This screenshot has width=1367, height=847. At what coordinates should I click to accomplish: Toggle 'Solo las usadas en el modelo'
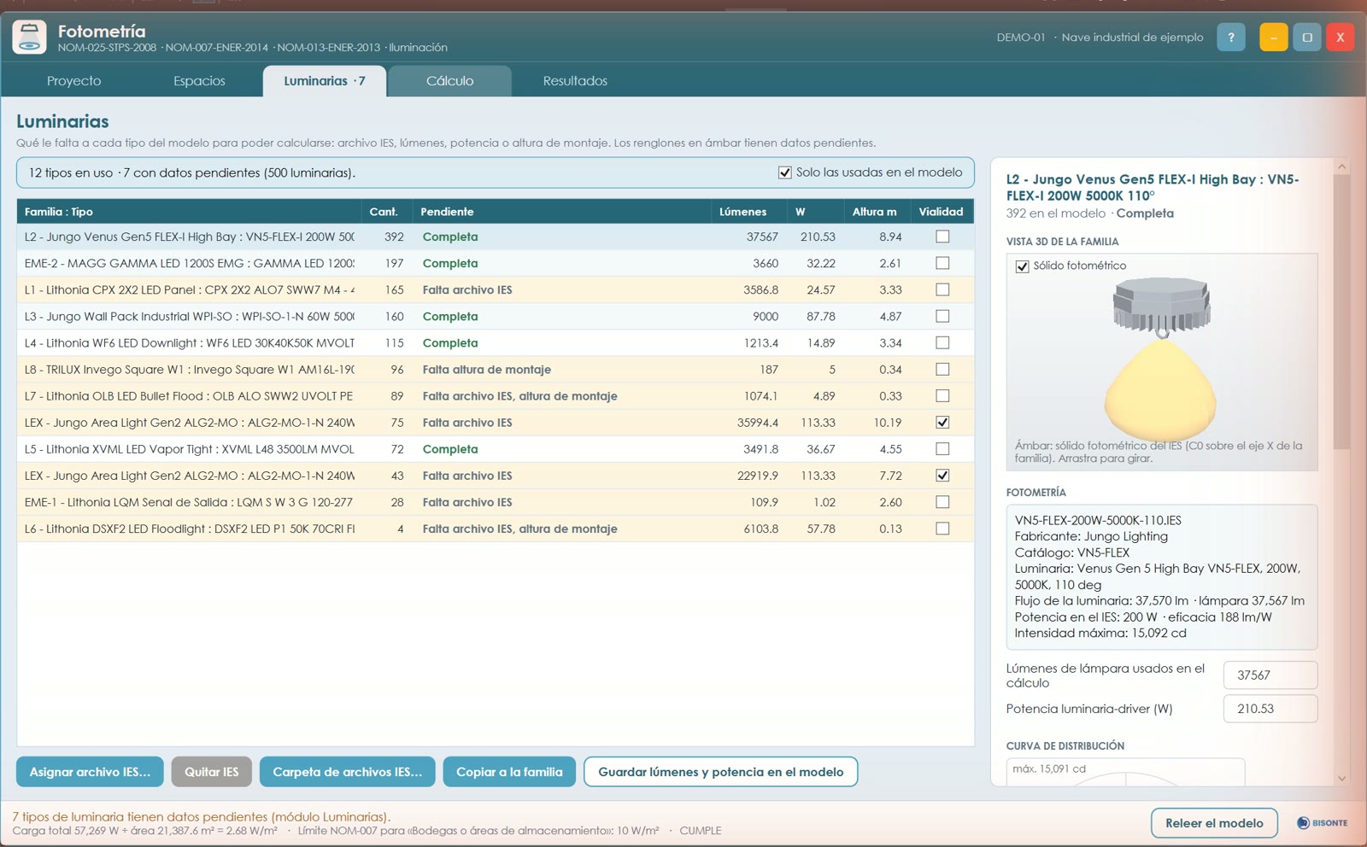tap(784, 172)
